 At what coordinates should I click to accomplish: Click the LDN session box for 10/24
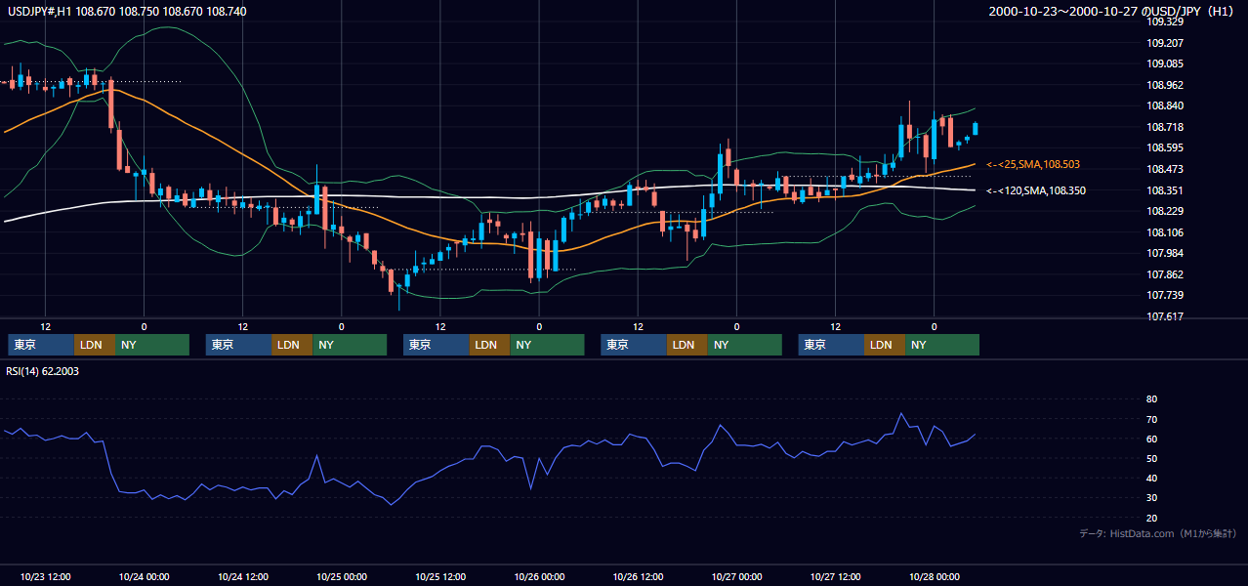[x=292, y=345]
